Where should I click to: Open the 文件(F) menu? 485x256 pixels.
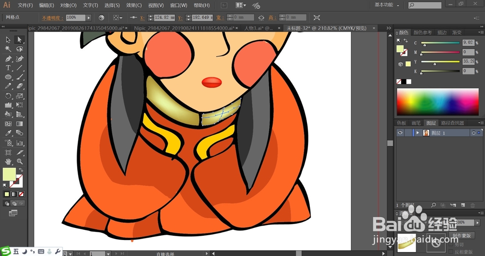[25, 5]
